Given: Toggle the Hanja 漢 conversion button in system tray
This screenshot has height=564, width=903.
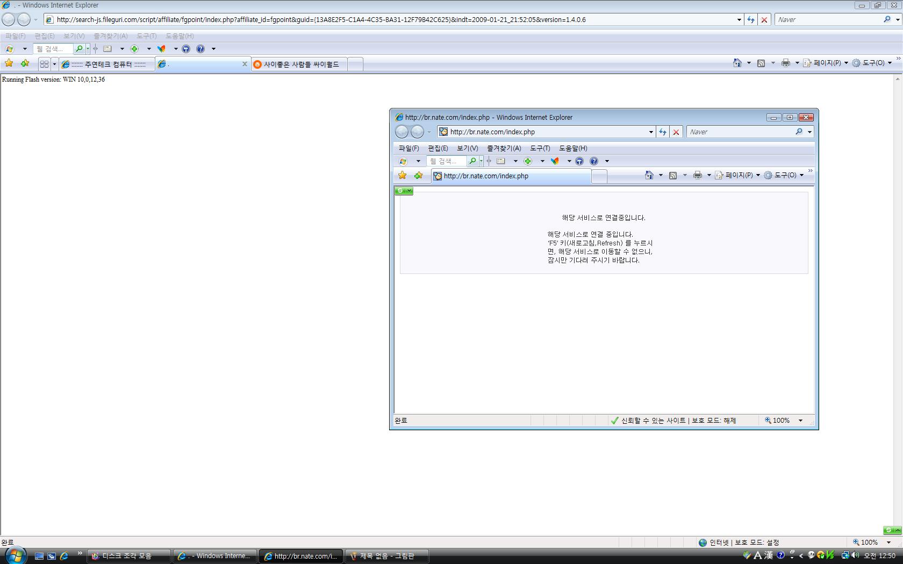Looking at the screenshot, I should click(769, 555).
